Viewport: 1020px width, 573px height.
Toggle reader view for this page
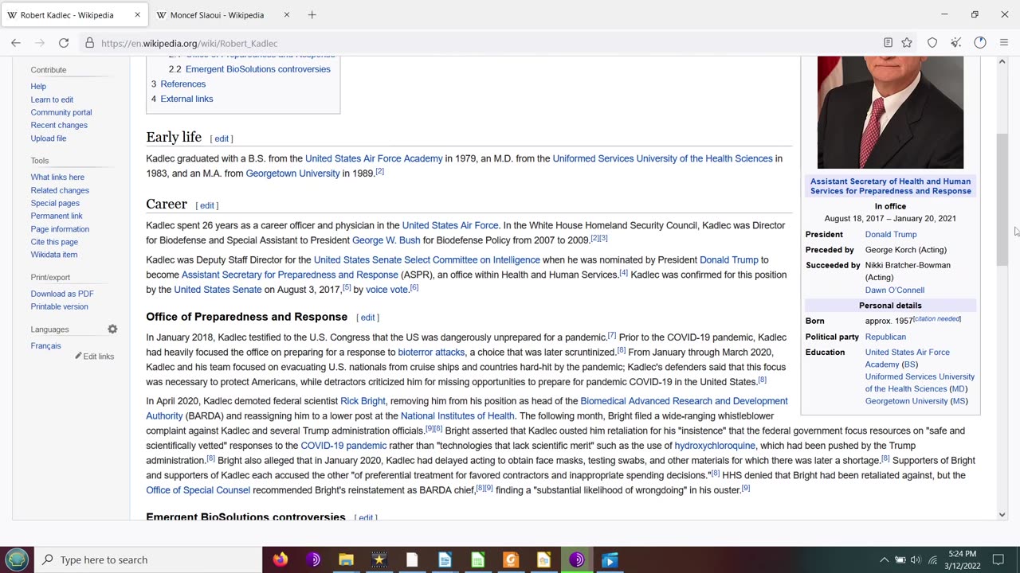pos(888,43)
